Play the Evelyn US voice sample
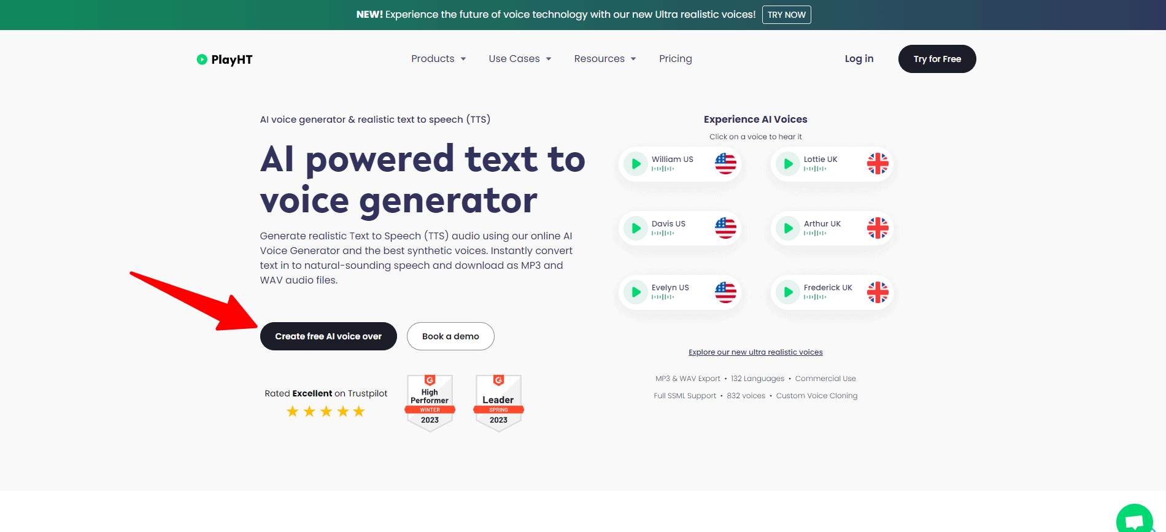 point(636,292)
